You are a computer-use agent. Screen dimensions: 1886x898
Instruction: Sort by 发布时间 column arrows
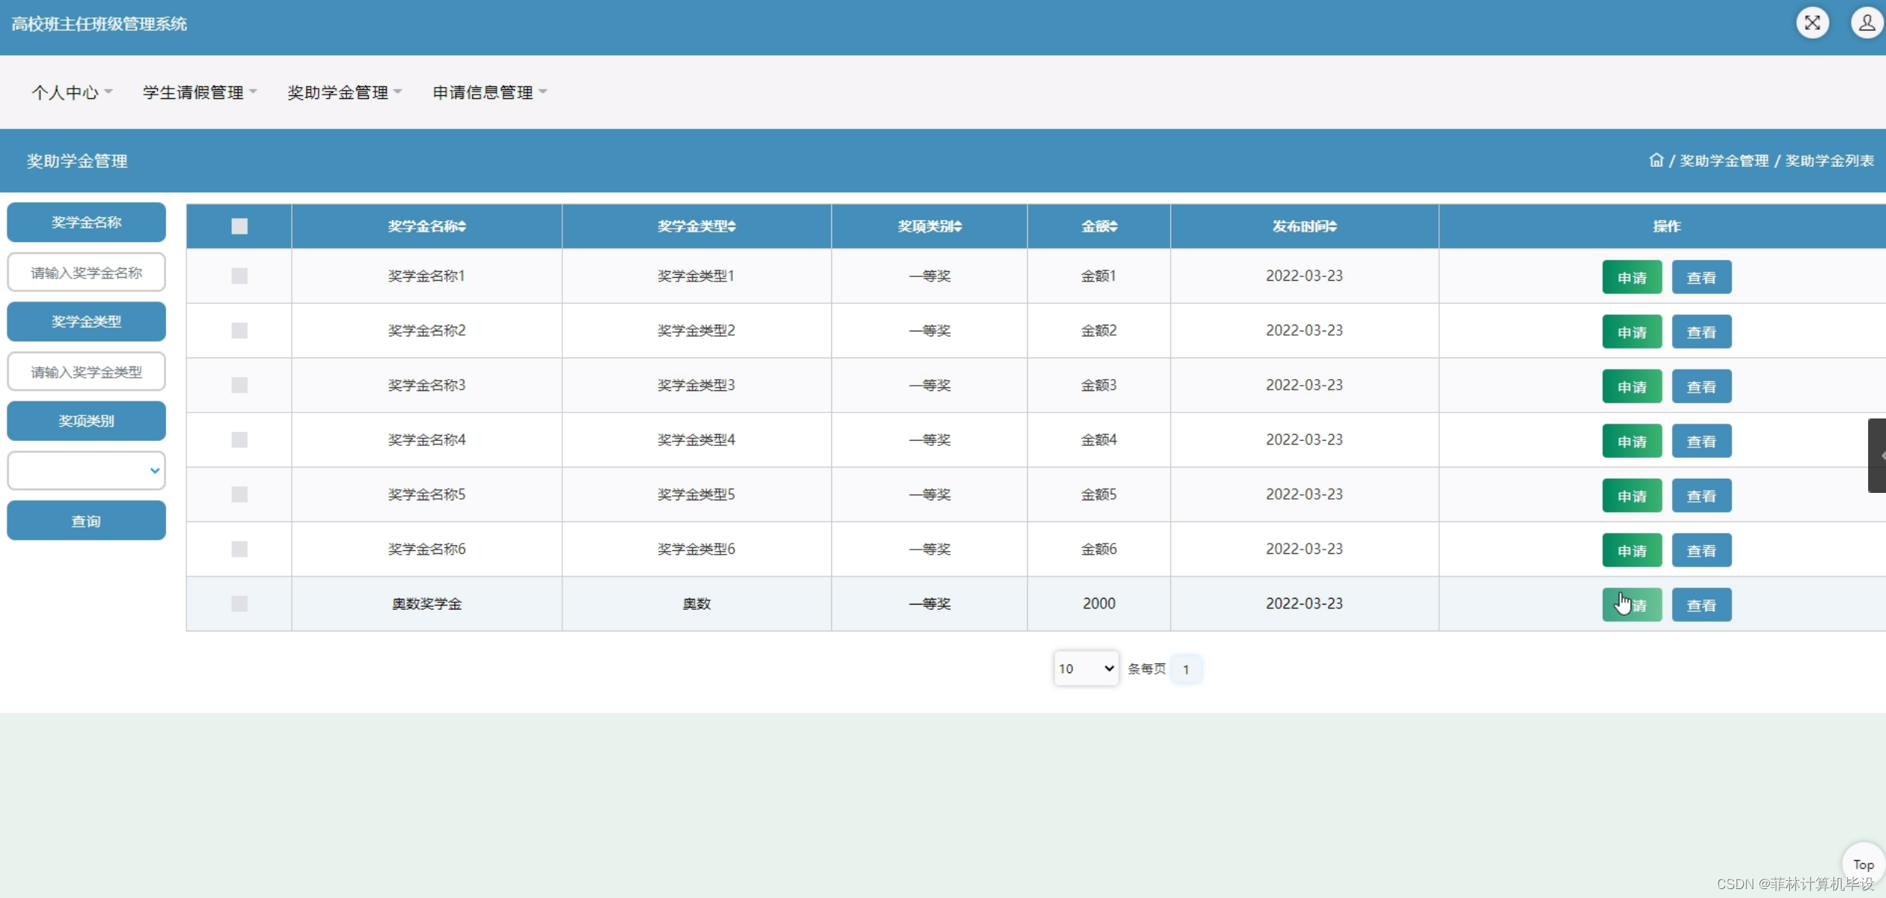[x=1333, y=226]
